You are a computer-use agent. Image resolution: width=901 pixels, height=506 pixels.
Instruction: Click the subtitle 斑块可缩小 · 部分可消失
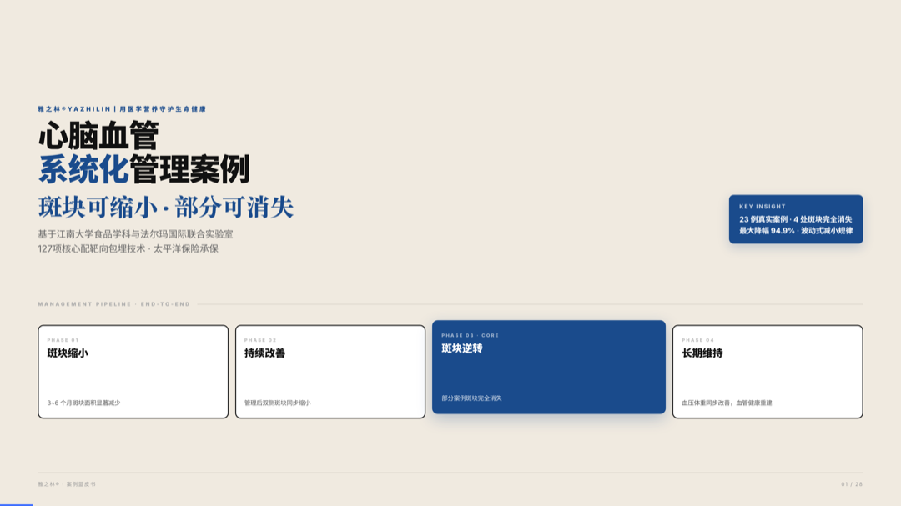click(166, 208)
